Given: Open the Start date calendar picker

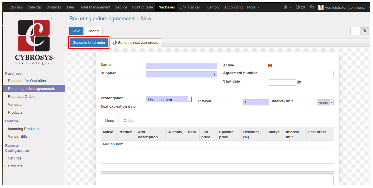Looking at the screenshot, I should [x=299, y=83].
